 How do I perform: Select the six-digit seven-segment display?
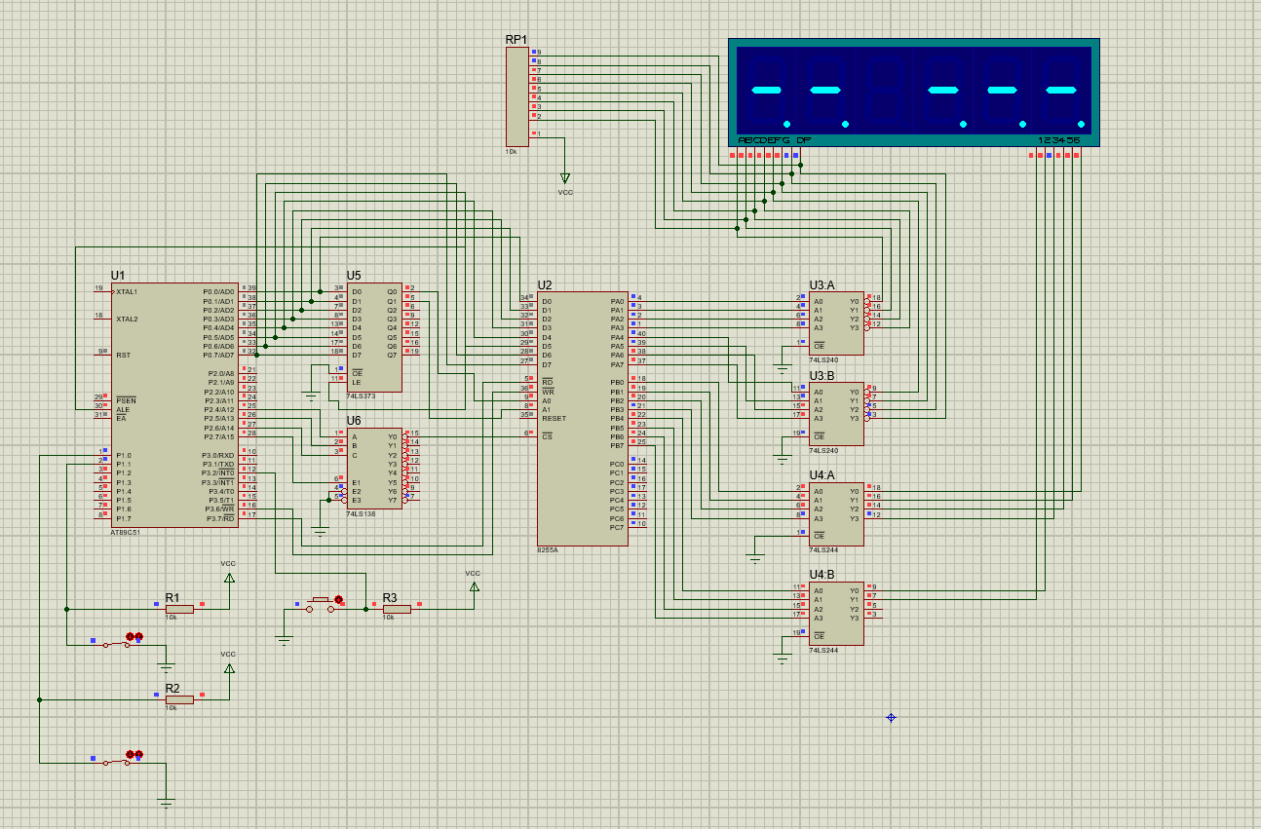pos(914,93)
